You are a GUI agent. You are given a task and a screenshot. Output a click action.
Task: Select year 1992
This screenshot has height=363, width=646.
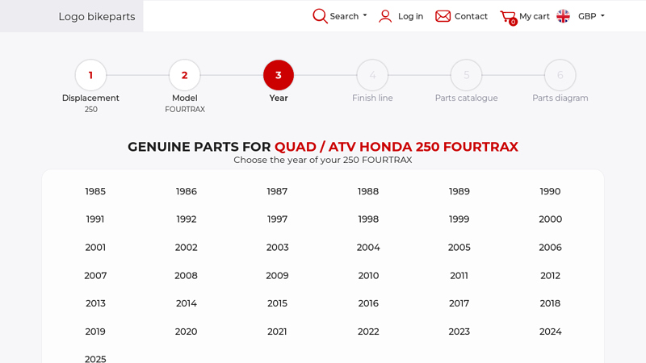pos(187,219)
